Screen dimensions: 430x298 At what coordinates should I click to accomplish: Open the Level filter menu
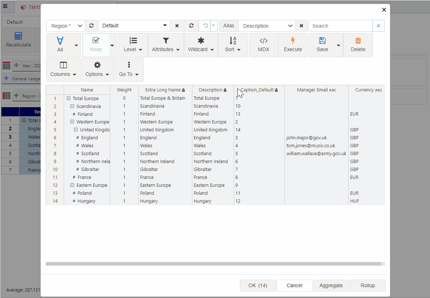coord(133,45)
